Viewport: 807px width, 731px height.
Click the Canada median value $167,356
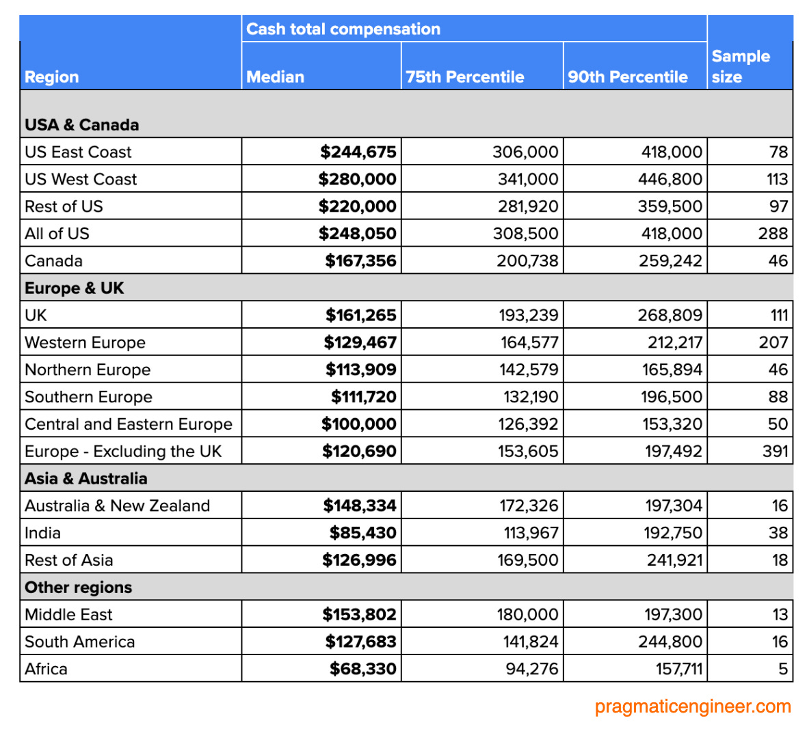click(x=360, y=260)
